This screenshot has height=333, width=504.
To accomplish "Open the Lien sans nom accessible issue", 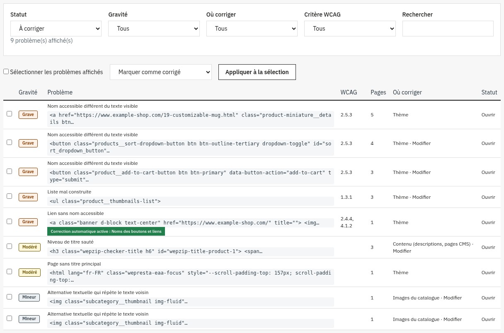I will pyautogui.click(x=488, y=222).
